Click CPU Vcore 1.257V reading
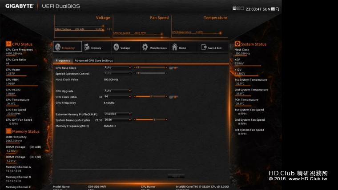This screenshot has width=338, height=190. point(10,74)
